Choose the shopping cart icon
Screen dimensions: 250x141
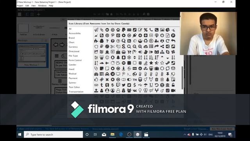129,52
